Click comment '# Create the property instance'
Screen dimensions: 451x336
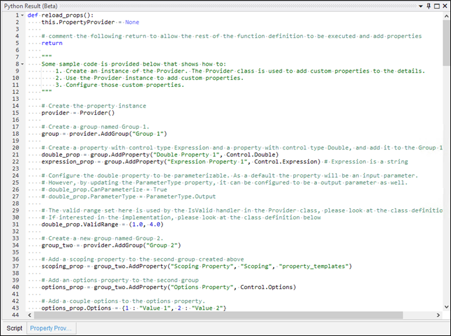point(94,106)
